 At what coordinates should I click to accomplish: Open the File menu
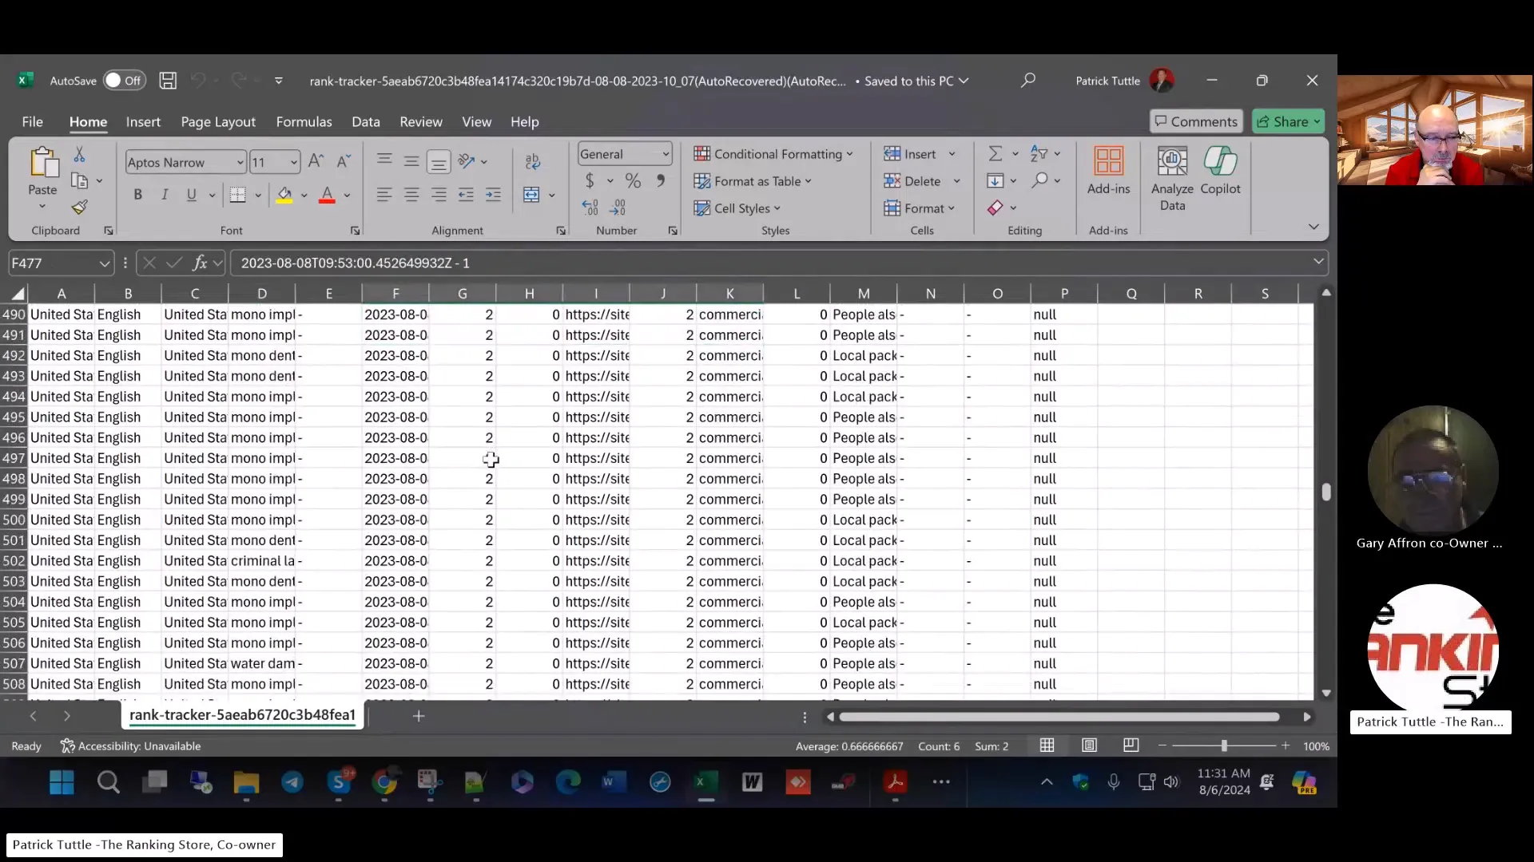tap(33, 121)
